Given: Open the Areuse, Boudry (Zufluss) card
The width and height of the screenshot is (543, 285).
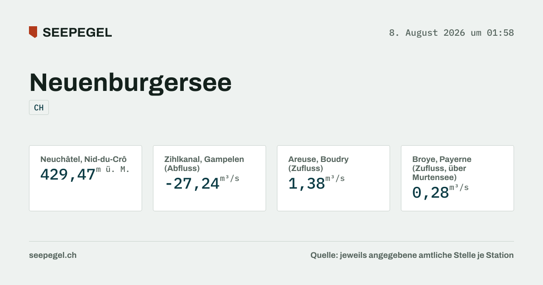Looking at the screenshot, I should [x=333, y=178].
